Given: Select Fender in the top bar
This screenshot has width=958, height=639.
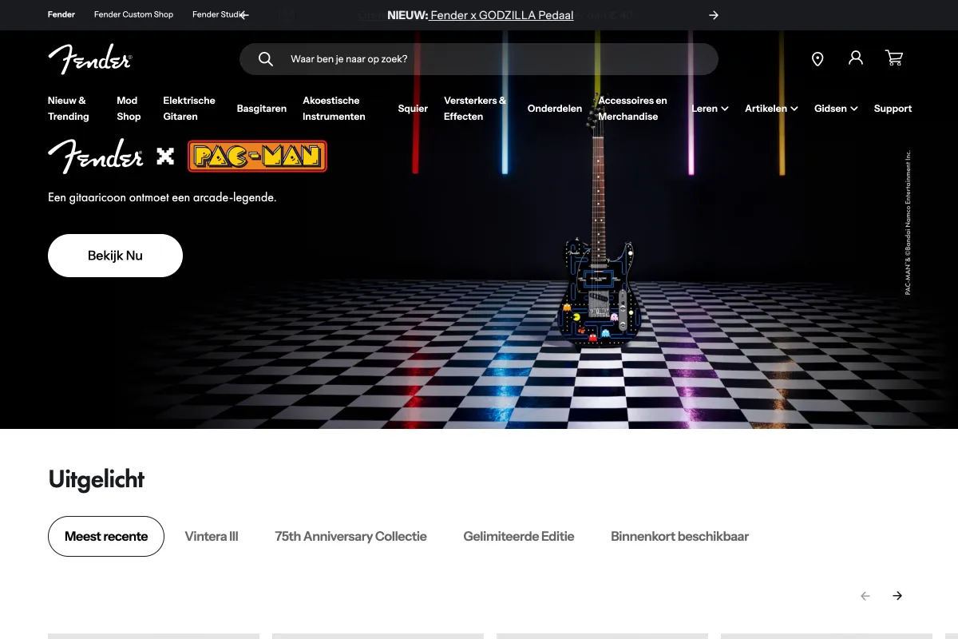Looking at the screenshot, I should [61, 14].
